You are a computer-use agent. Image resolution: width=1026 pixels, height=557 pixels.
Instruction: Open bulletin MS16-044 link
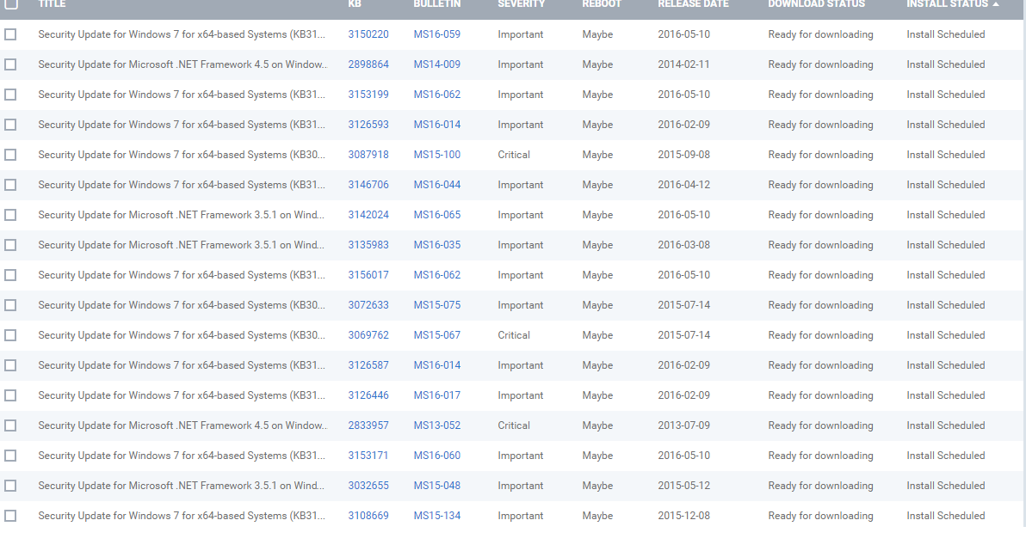[437, 185]
